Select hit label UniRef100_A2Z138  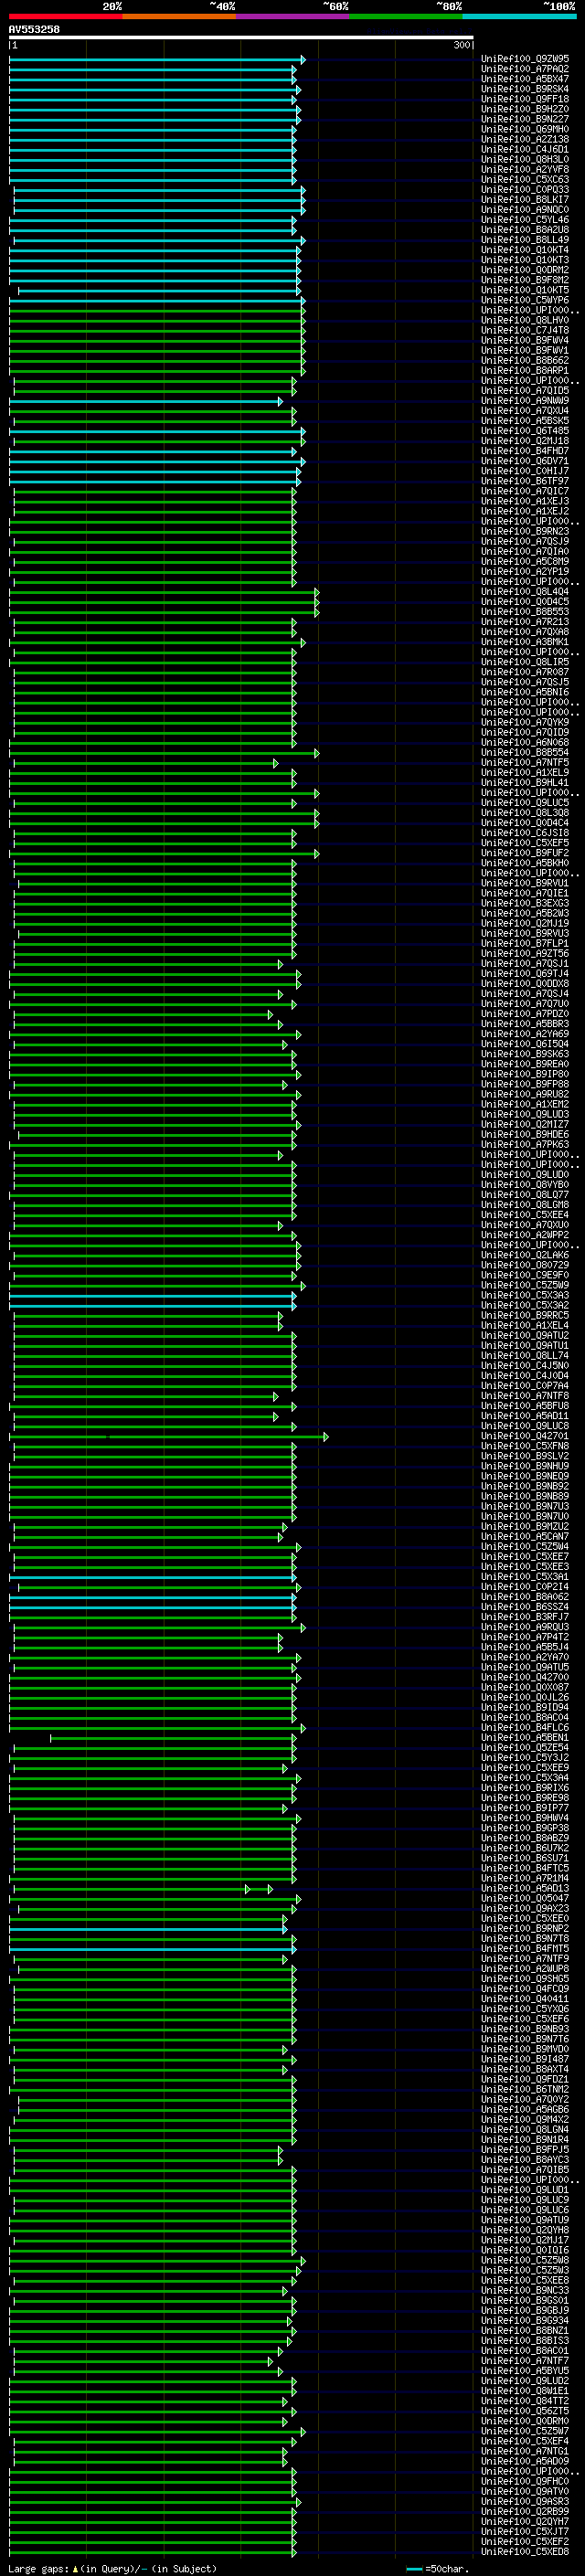tap(525, 139)
